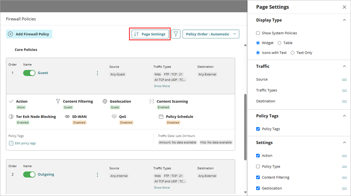Click the SD-WAN Disabled badge
The image size is (351, 196).
79,122
